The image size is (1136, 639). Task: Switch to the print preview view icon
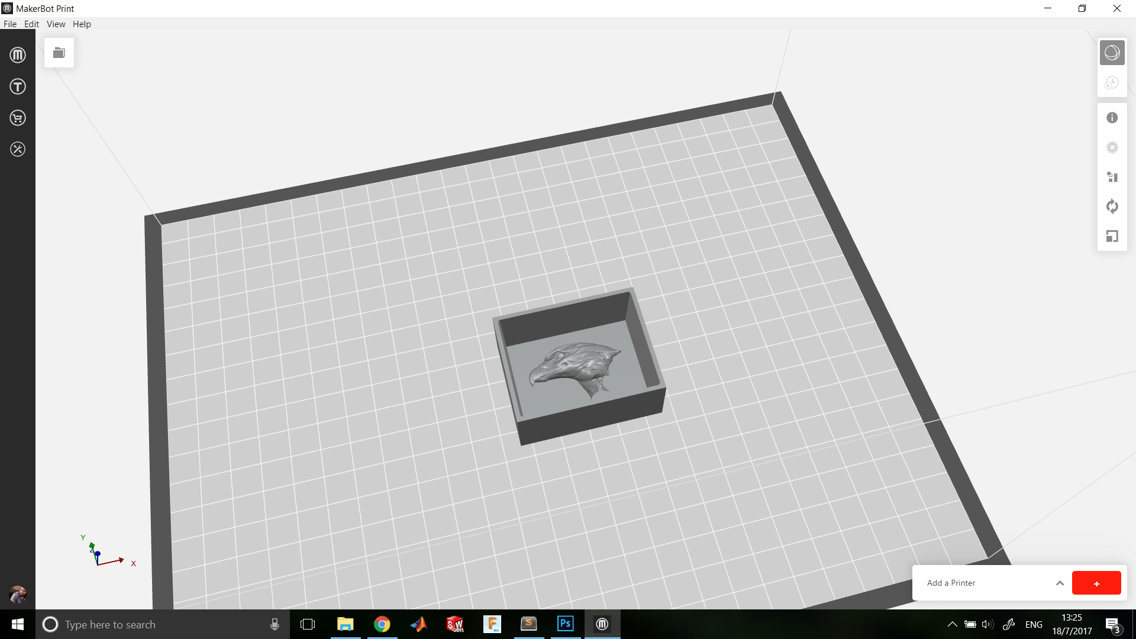pos(1112,83)
